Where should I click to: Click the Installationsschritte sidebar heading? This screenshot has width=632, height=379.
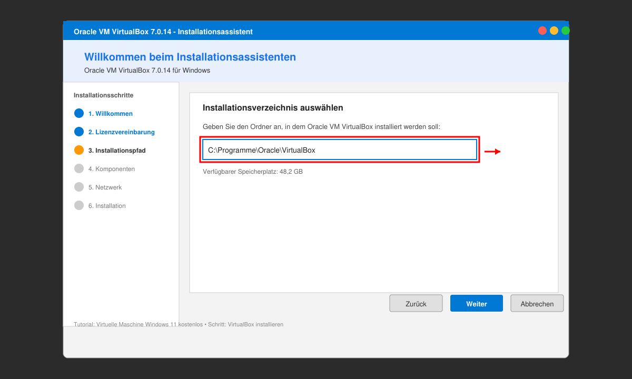pos(104,95)
